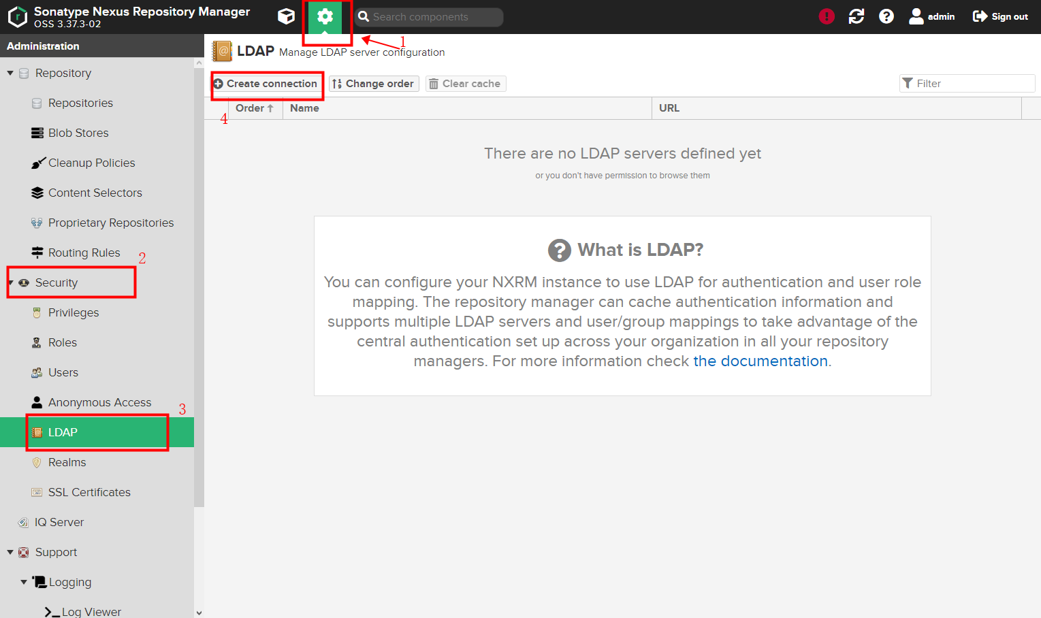Click the Anonymous Access person icon
Image resolution: width=1041 pixels, height=618 pixels.
pyautogui.click(x=37, y=402)
